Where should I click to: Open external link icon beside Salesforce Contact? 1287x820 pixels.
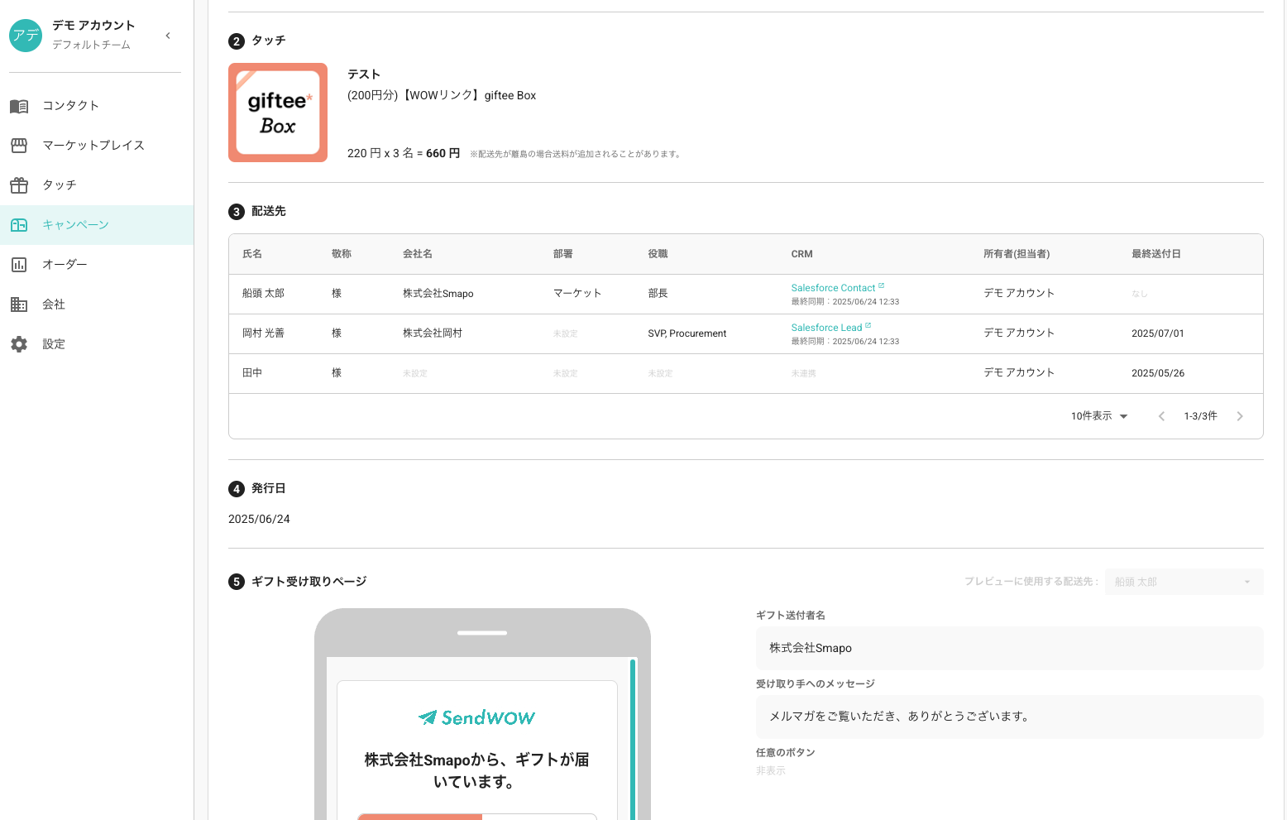coord(881,286)
